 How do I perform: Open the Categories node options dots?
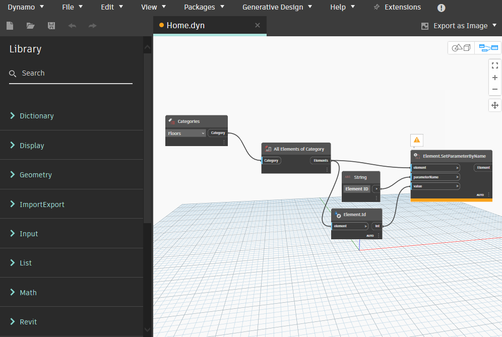pyautogui.click(x=224, y=142)
